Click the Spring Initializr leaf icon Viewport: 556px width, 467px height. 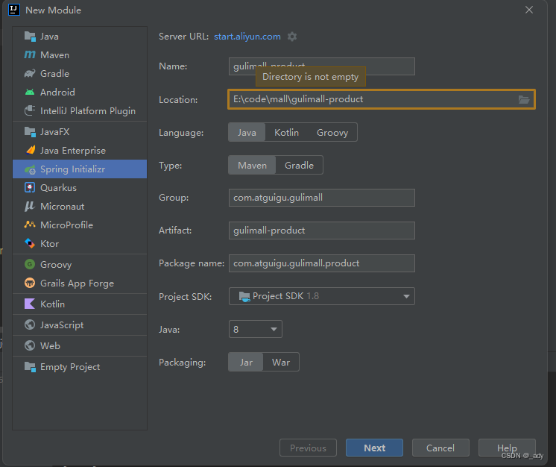30,169
